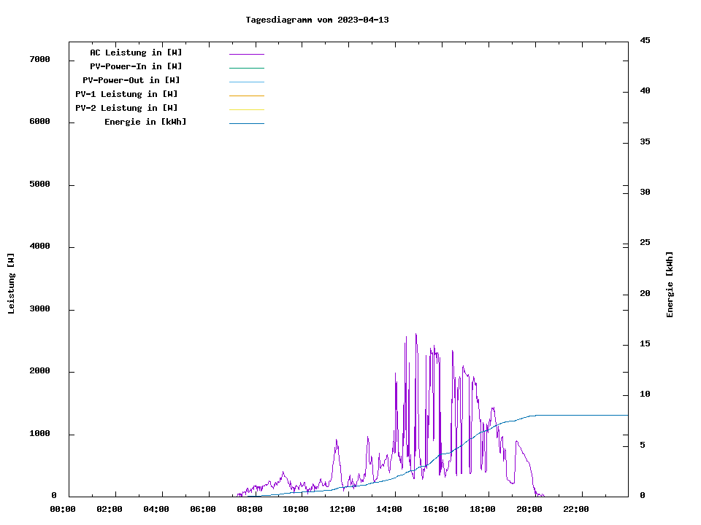Viewport: 701px width, 525px height.
Task: Click the blue PV-Power-Out legend line sample
Action: (x=246, y=82)
